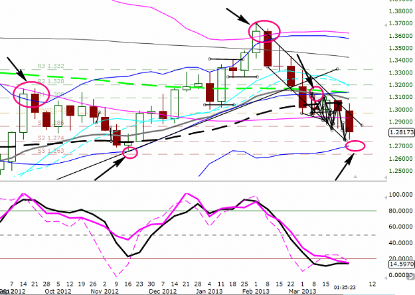Click the 1.38000 price axis label

click(400, 11)
